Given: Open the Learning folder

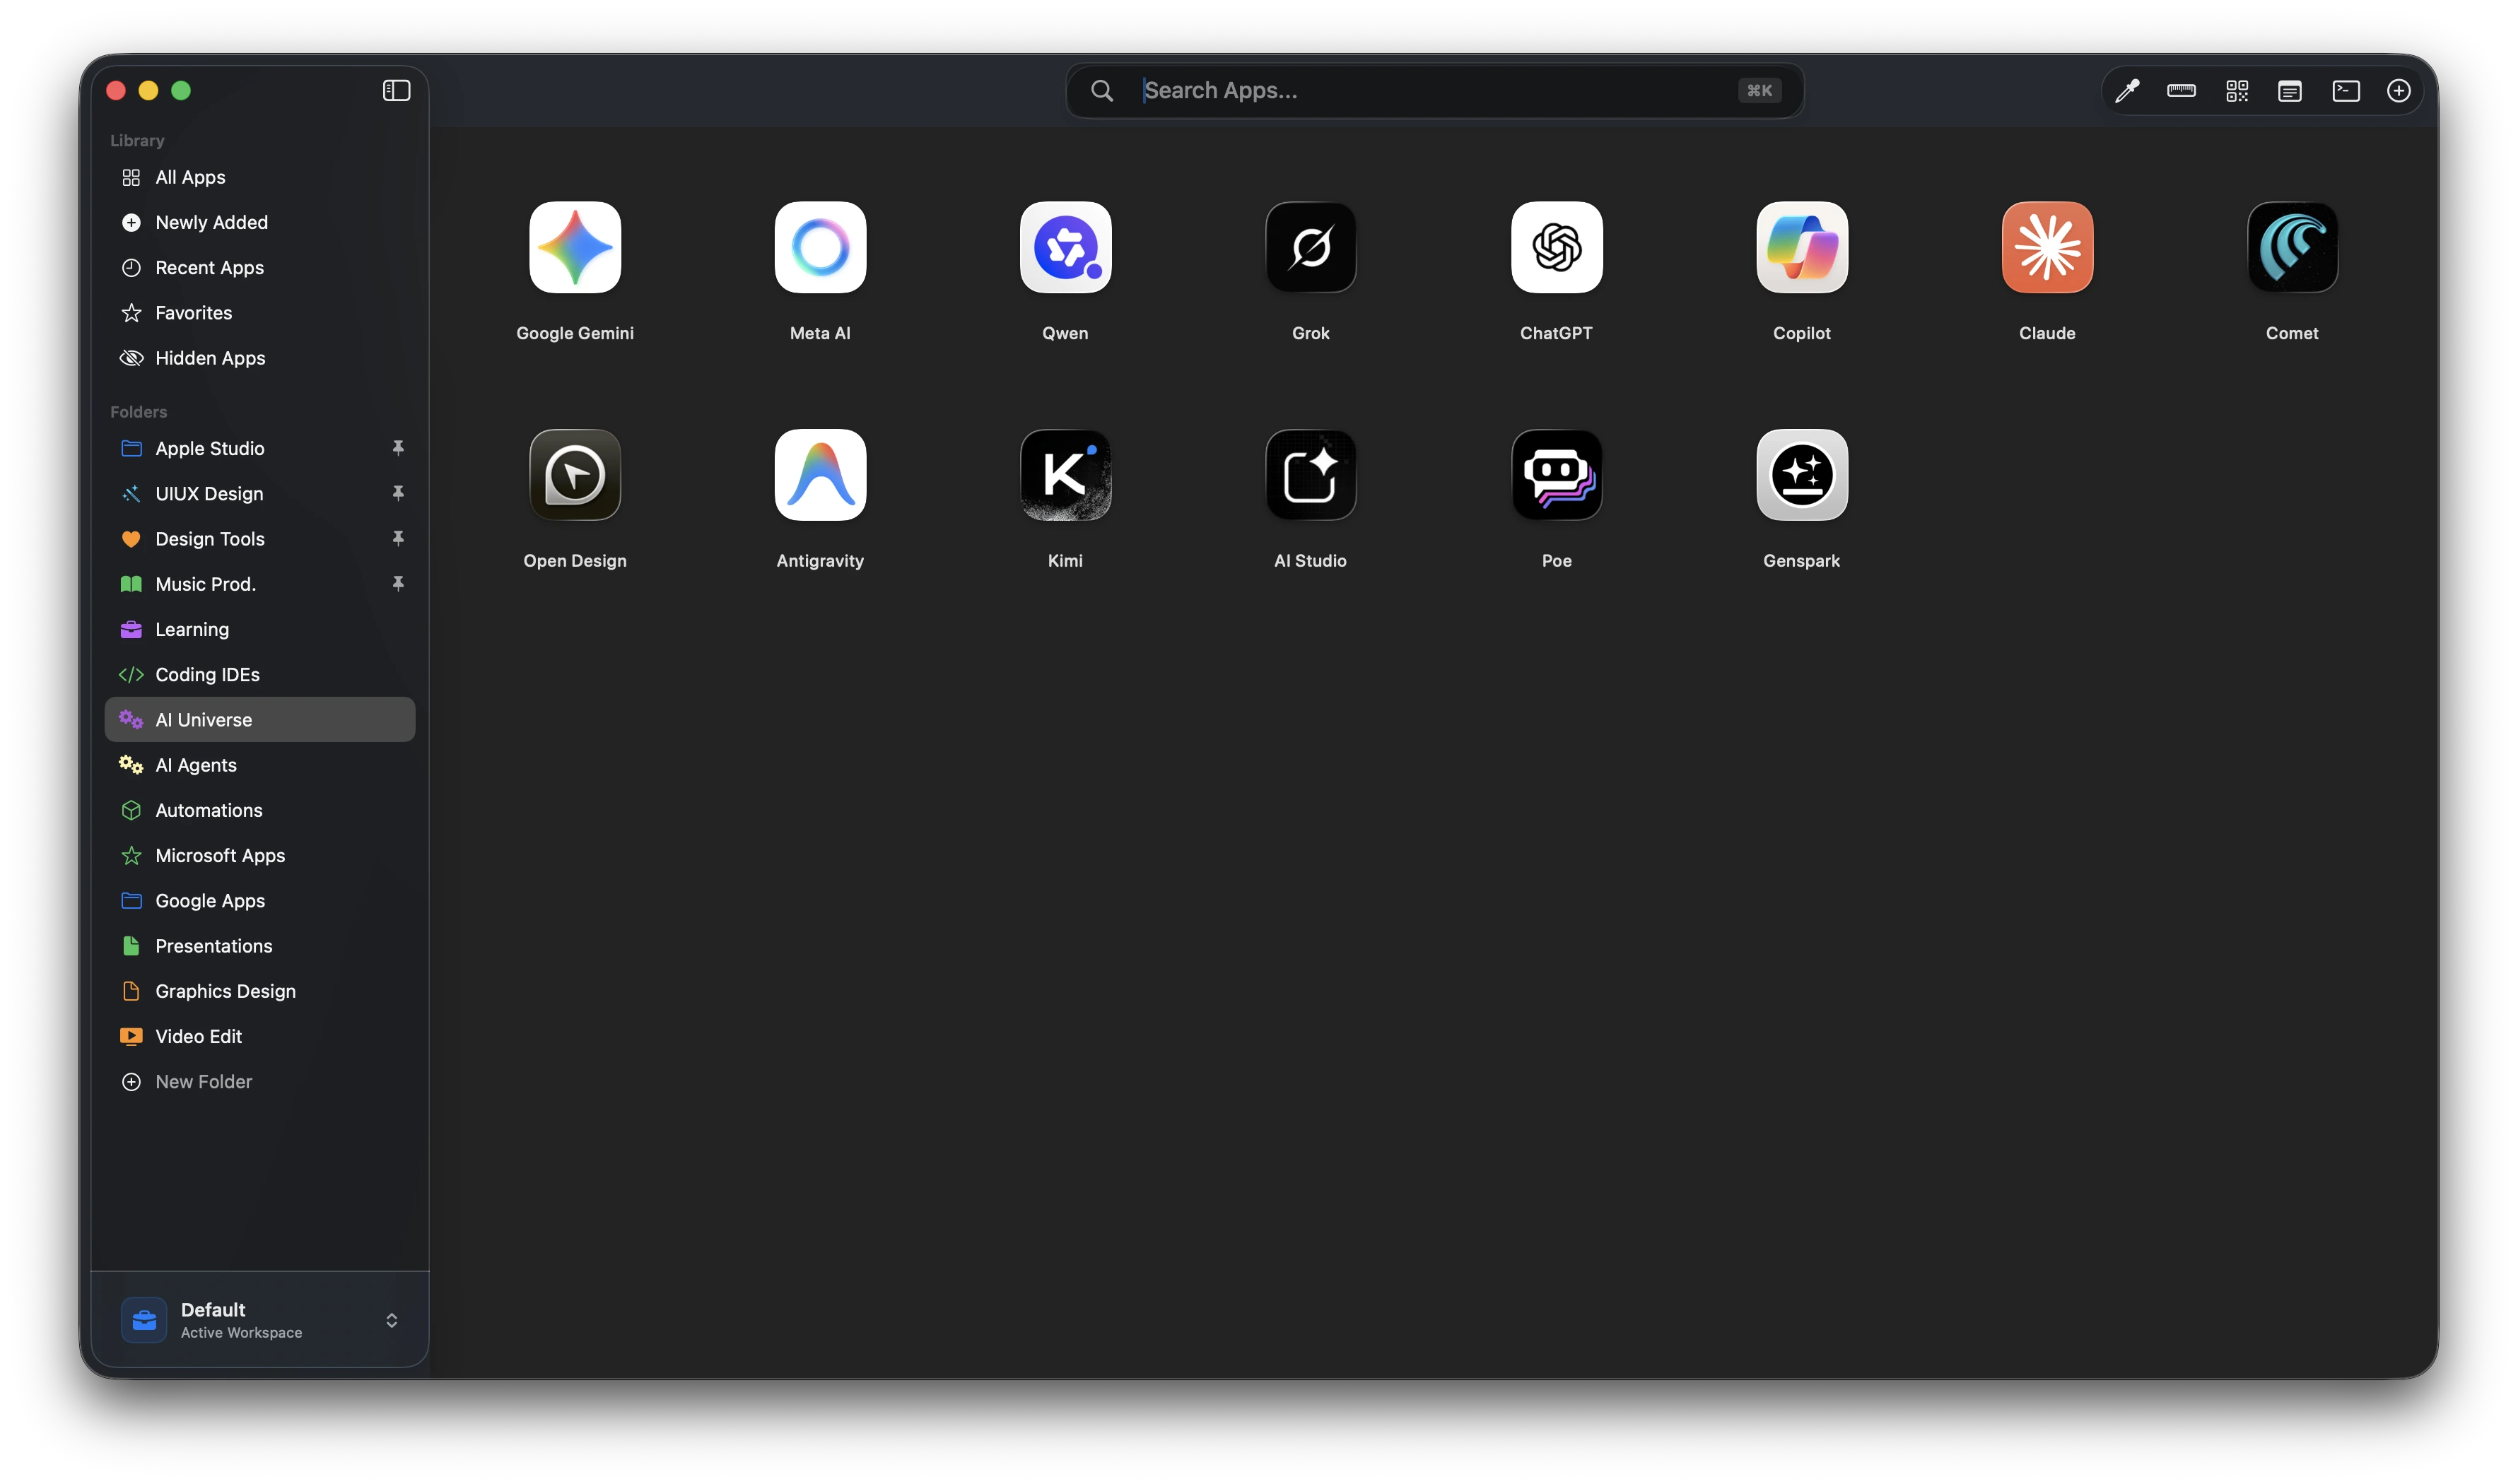Looking at the screenshot, I should tap(260, 629).
